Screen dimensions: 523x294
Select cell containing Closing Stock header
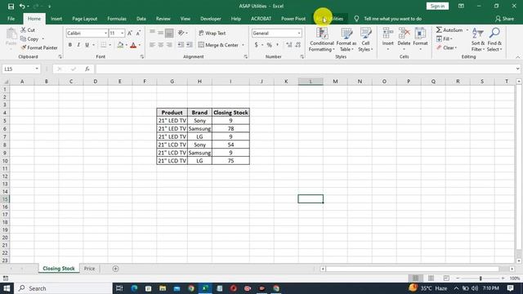click(x=230, y=113)
